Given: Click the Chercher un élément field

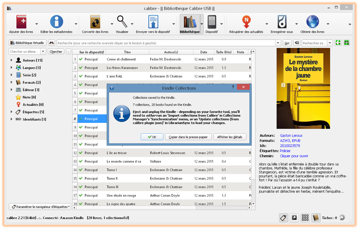Looking at the screenshot, I should pos(25,51).
